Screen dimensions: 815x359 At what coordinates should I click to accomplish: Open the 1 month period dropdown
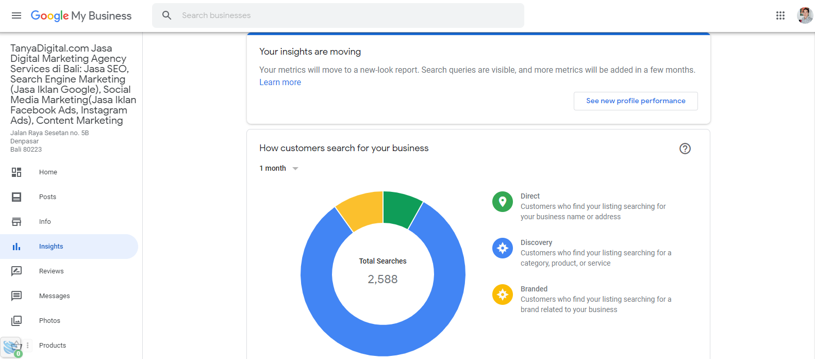(279, 169)
